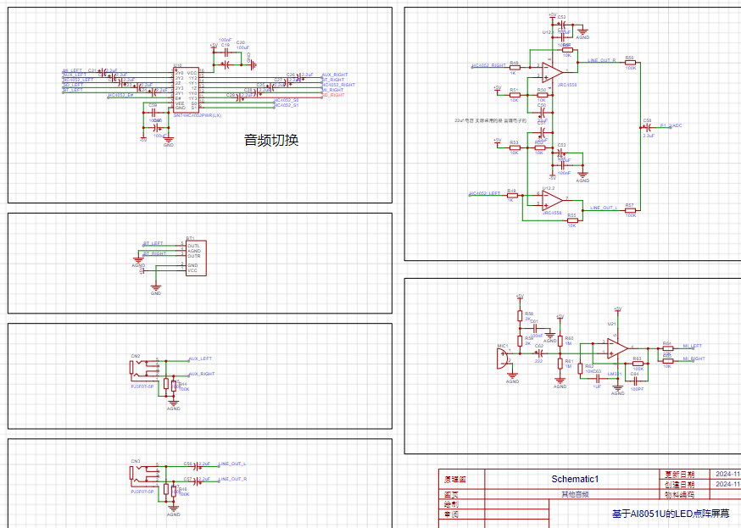
Task: Click the HC4052_S1 net label
Action: 287,105
